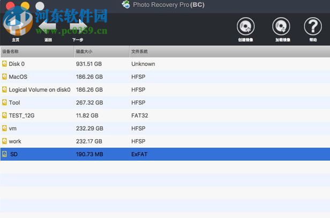Click the HFSP cell in the vm row

(138, 129)
